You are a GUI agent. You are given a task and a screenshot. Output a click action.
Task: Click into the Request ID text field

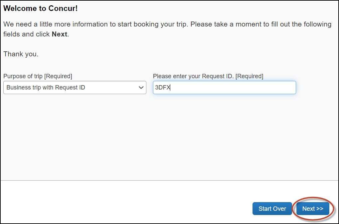pyautogui.click(x=224, y=88)
